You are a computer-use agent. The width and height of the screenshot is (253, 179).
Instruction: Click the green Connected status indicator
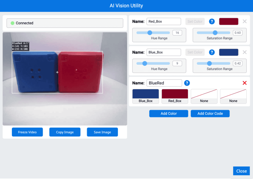(12, 23)
